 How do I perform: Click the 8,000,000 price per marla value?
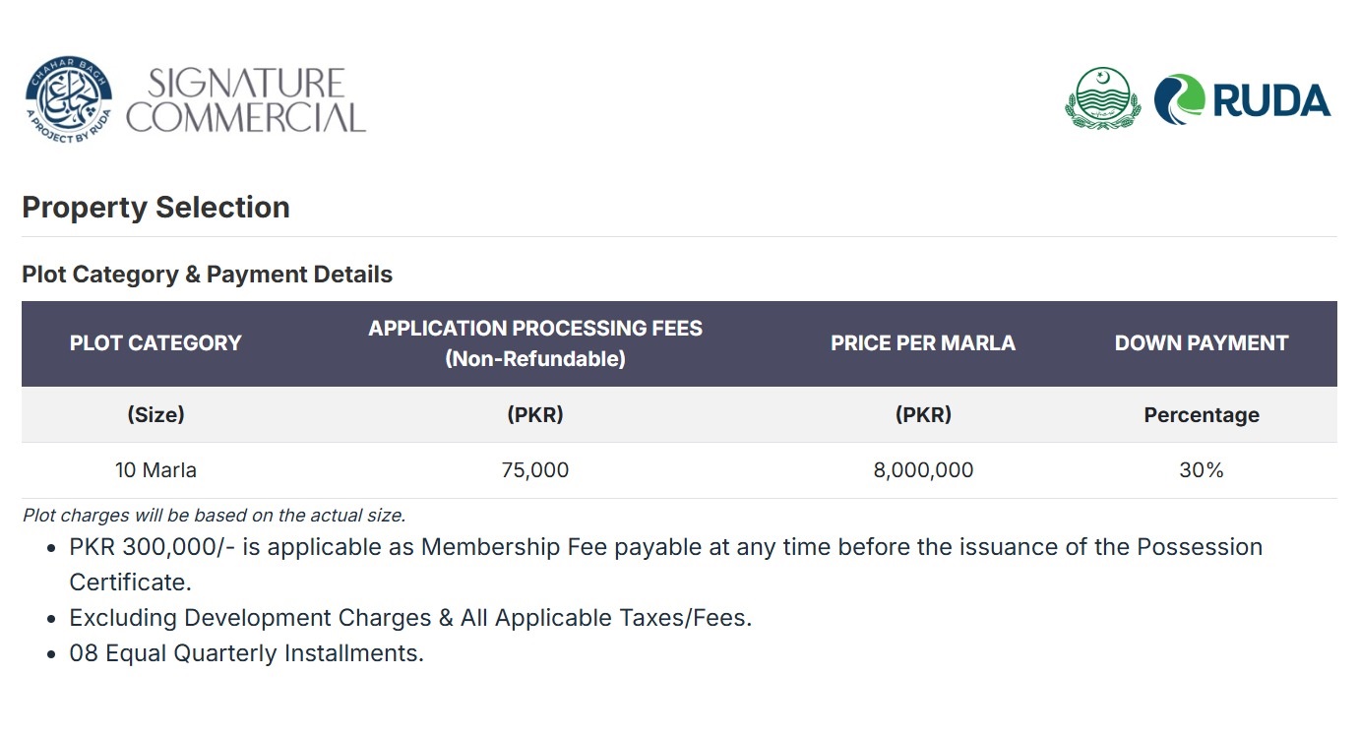pyautogui.click(x=923, y=470)
